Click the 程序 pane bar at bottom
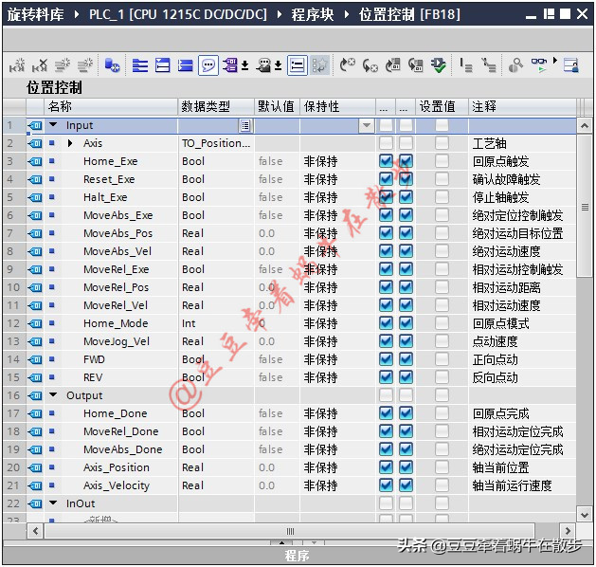This screenshot has height=567, width=596. pos(297,556)
